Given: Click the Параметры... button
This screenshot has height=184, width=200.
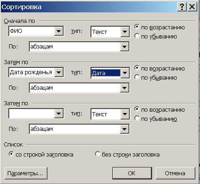Looking at the screenshot, I should point(26,173).
